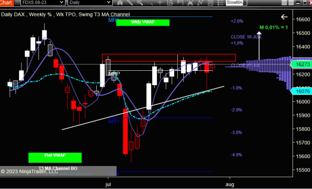Viewport: 312px width, 189px height.
Task: Select the large red candle in July
Action: pos(125,131)
